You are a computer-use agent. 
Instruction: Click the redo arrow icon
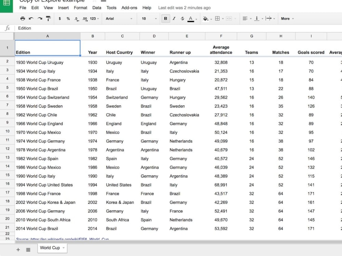tap(40, 18)
